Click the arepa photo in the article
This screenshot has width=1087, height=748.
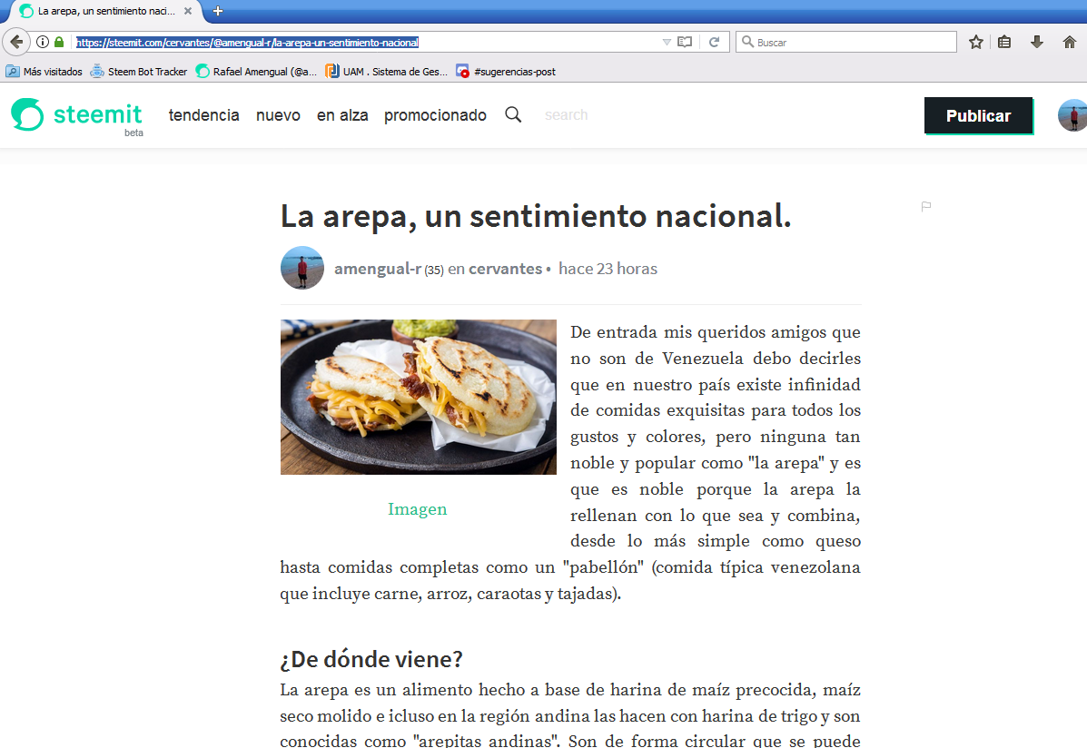point(419,398)
